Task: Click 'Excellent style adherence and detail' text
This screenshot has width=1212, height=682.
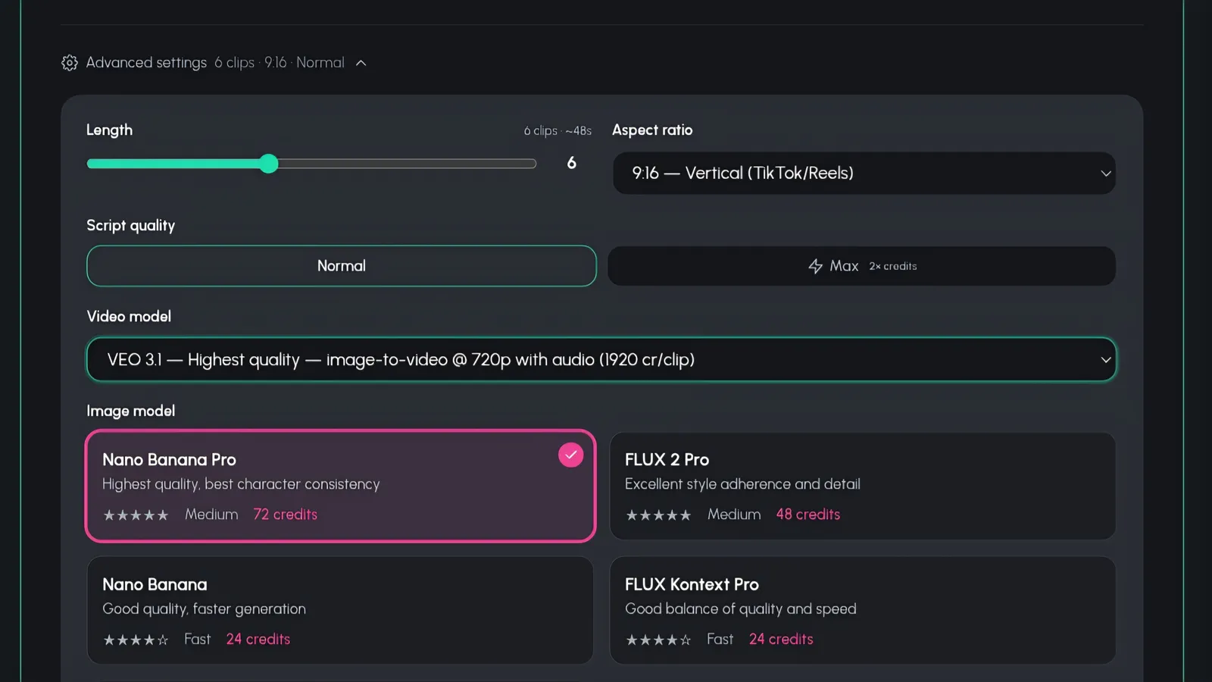Action: pyautogui.click(x=742, y=484)
